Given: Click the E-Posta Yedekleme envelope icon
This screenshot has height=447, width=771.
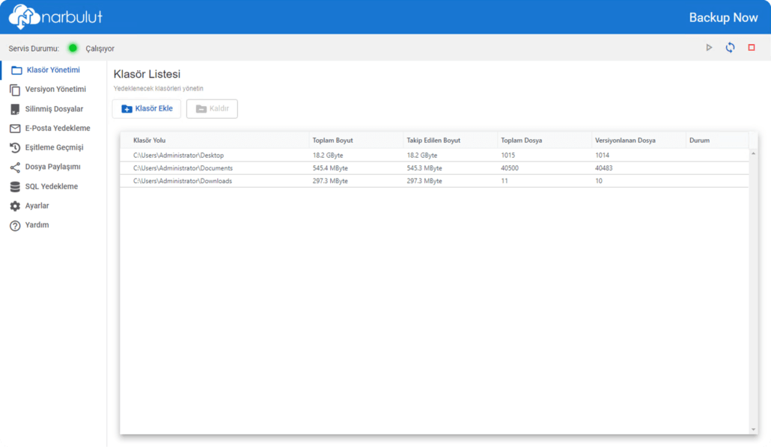Looking at the screenshot, I should pyautogui.click(x=15, y=129).
